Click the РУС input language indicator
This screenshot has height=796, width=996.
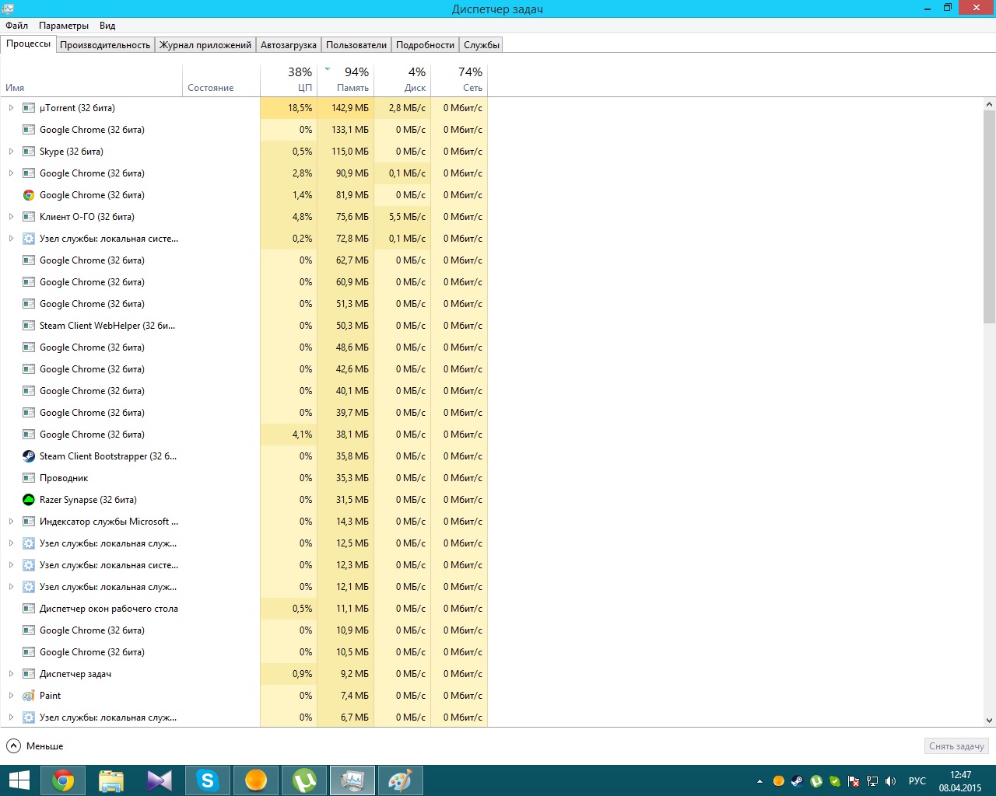click(917, 781)
